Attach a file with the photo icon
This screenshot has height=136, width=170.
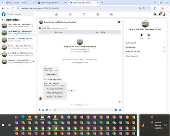[x=43, y=110]
